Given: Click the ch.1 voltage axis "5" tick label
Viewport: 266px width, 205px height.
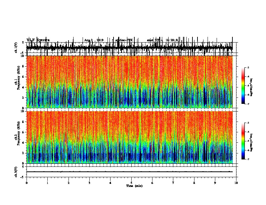Looking at the screenshot, I should click(23, 43).
